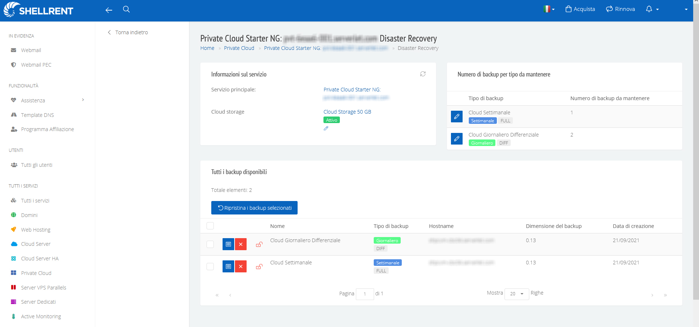Click the Domini globe icon
The image size is (699, 327).
tap(13, 215)
